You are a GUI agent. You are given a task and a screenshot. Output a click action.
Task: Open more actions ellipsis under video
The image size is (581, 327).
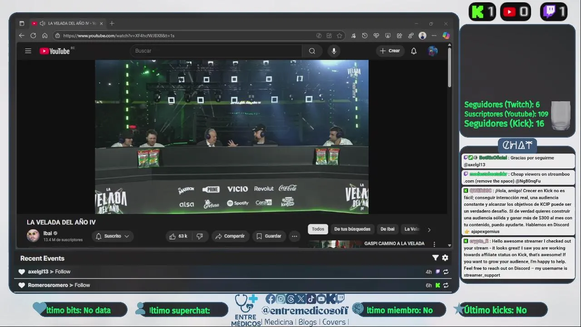coord(294,236)
